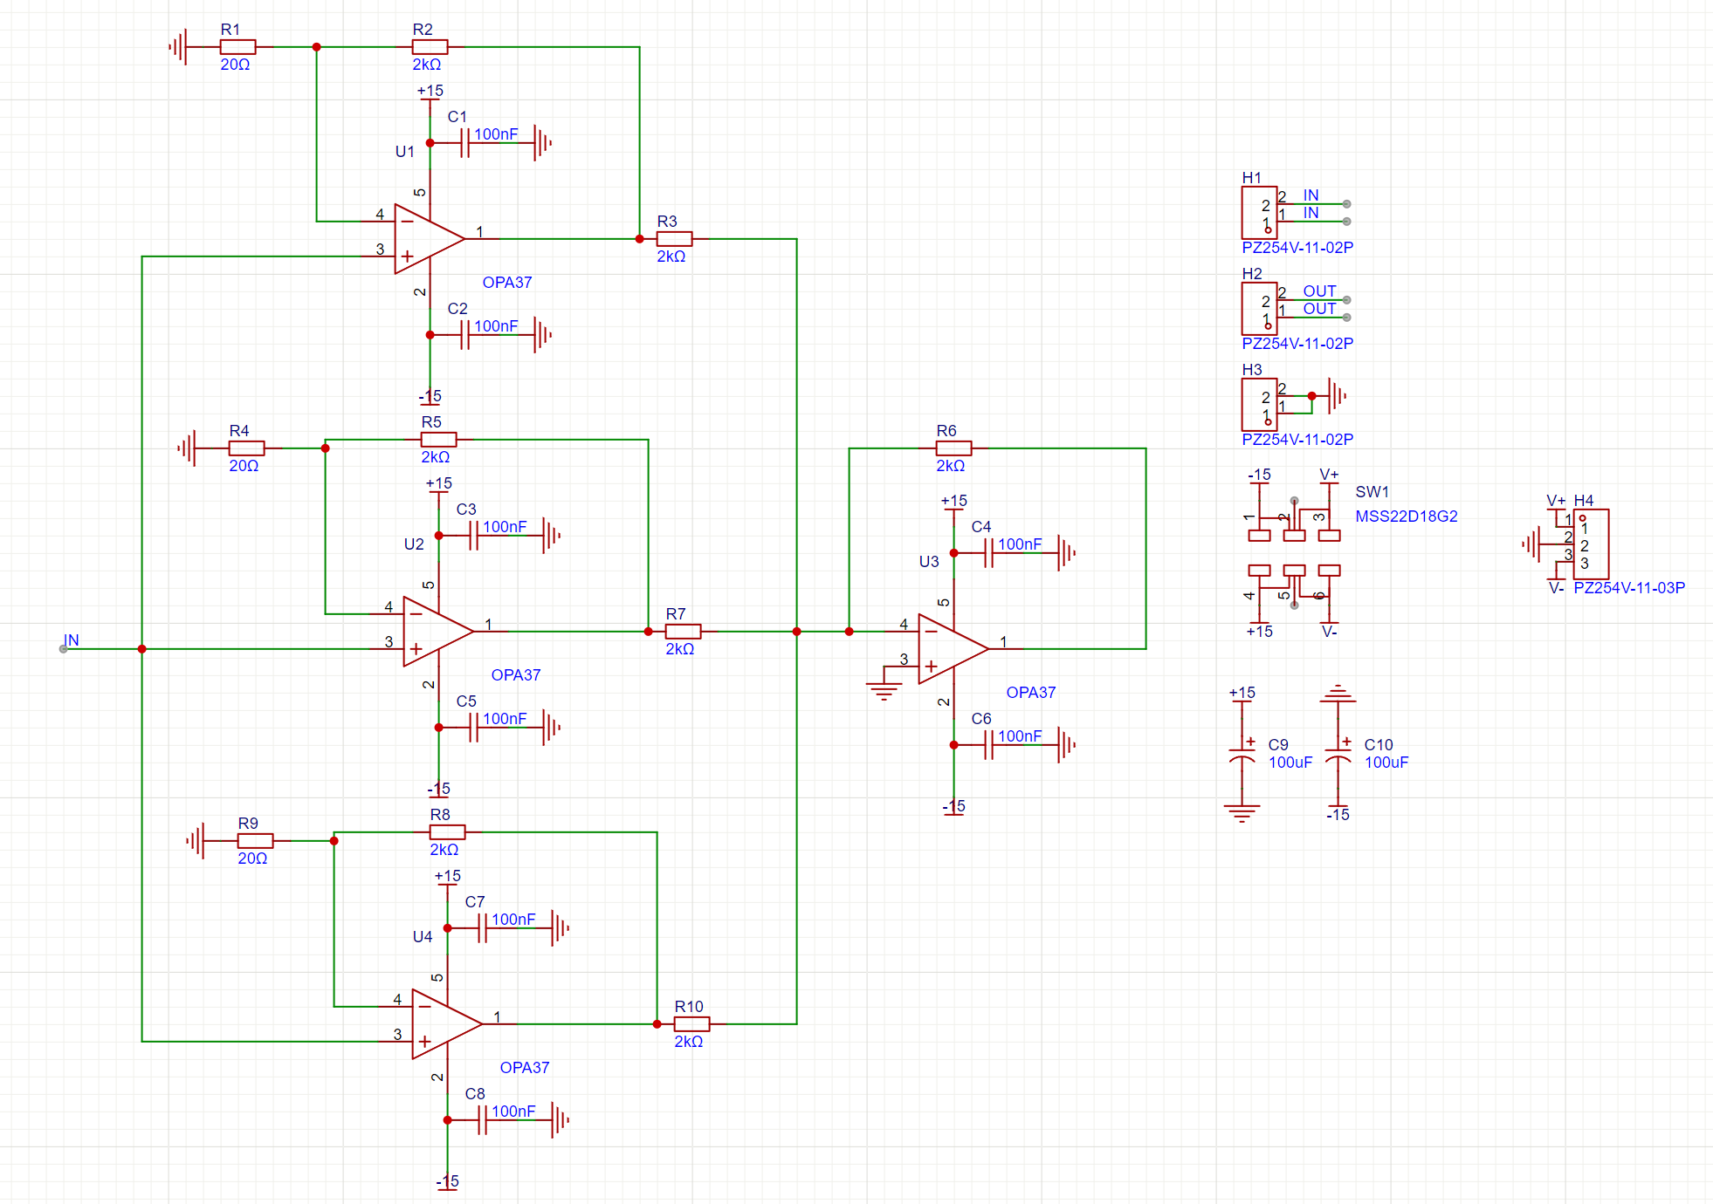Screen dimensions: 1713x1204
Task: Select resistor R1 symbol
Action: click(237, 47)
